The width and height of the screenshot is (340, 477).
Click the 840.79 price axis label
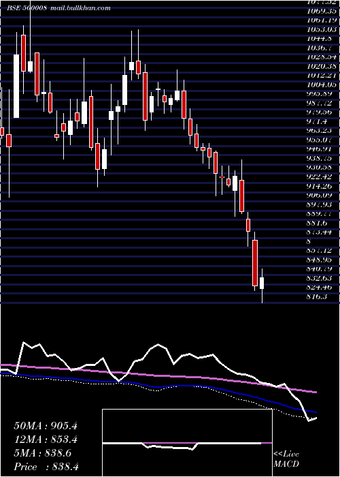pos(320,268)
